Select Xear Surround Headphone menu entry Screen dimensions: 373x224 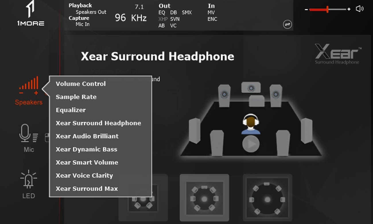98,123
